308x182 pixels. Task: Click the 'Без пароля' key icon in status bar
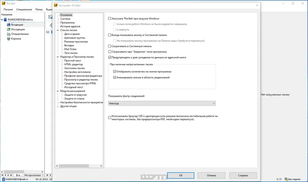286,179
